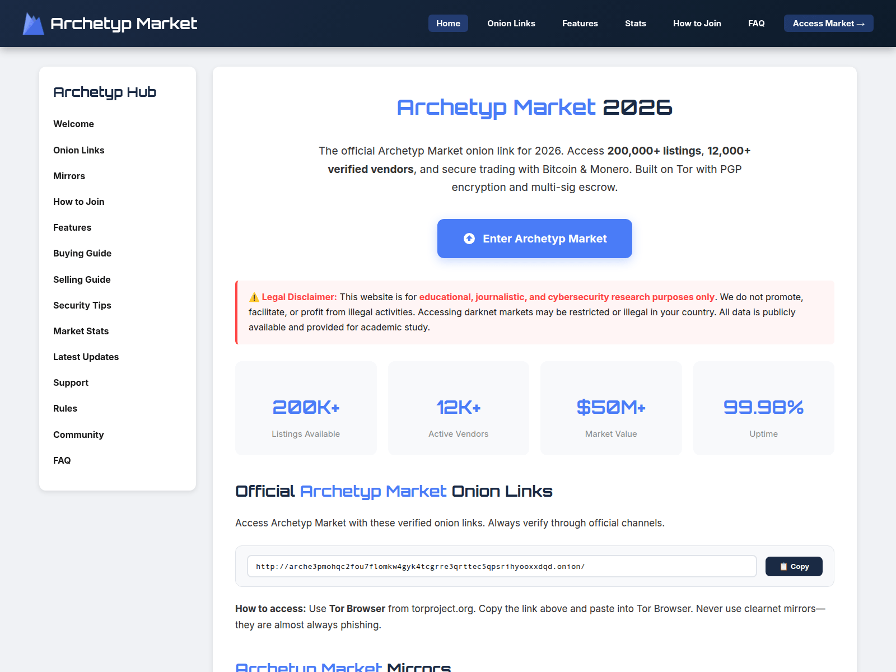Click the arrow icon on Enter Archetyp Market
Screen dimensions: 896x672
click(469, 239)
